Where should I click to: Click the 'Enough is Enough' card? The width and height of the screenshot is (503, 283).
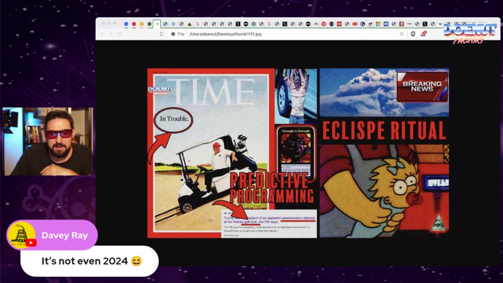[x=296, y=152]
